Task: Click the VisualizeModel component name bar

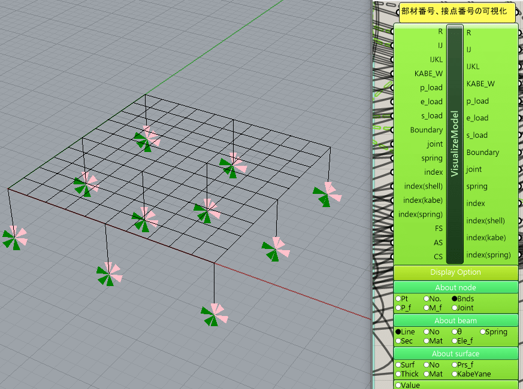Action: tap(455, 144)
